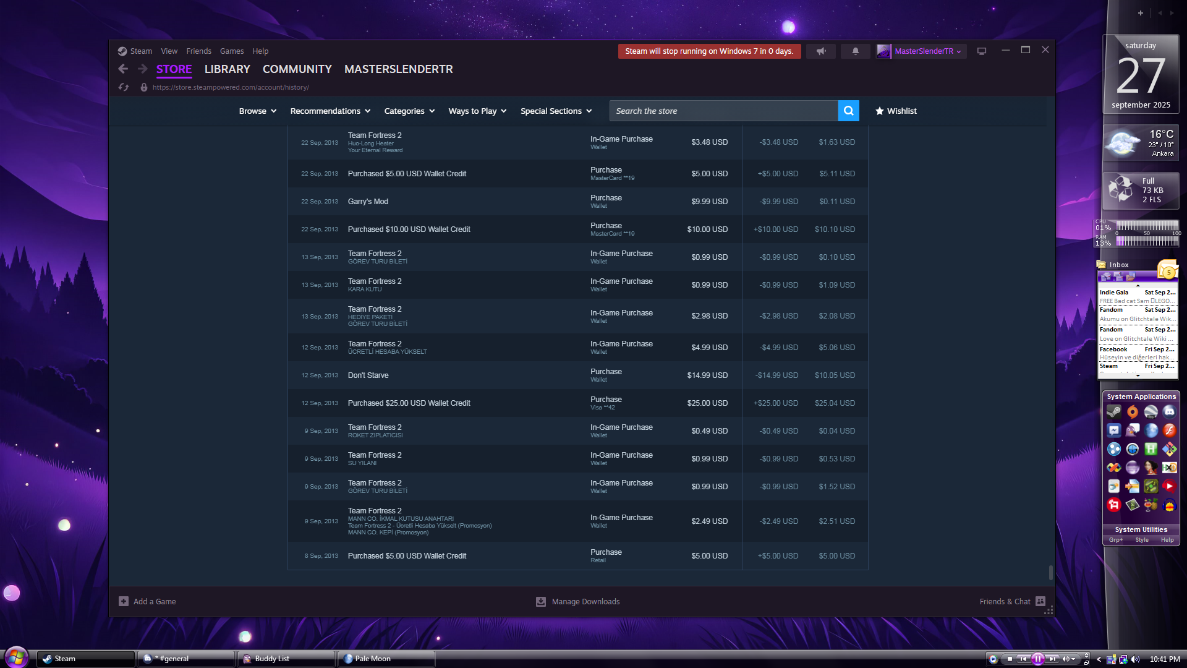
Task: Go forward using the forward arrow
Action: (142, 69)
